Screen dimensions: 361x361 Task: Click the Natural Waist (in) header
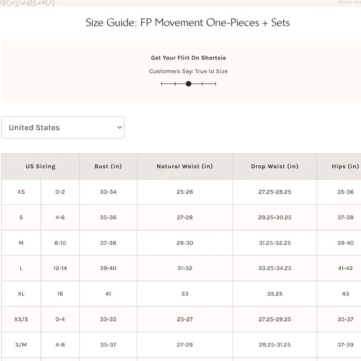[185, 166]
